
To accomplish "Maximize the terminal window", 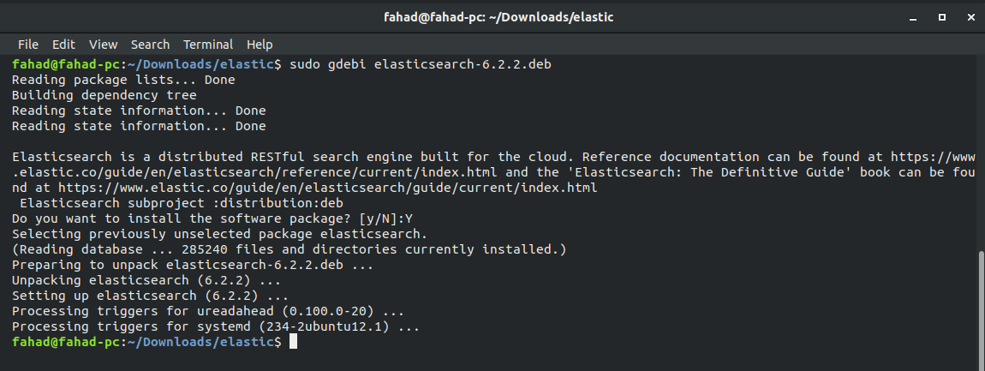I will [x=941, y=18].
